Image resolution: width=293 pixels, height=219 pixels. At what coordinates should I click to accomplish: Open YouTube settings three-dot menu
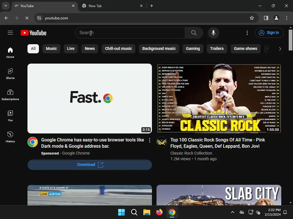coord(247,33)
